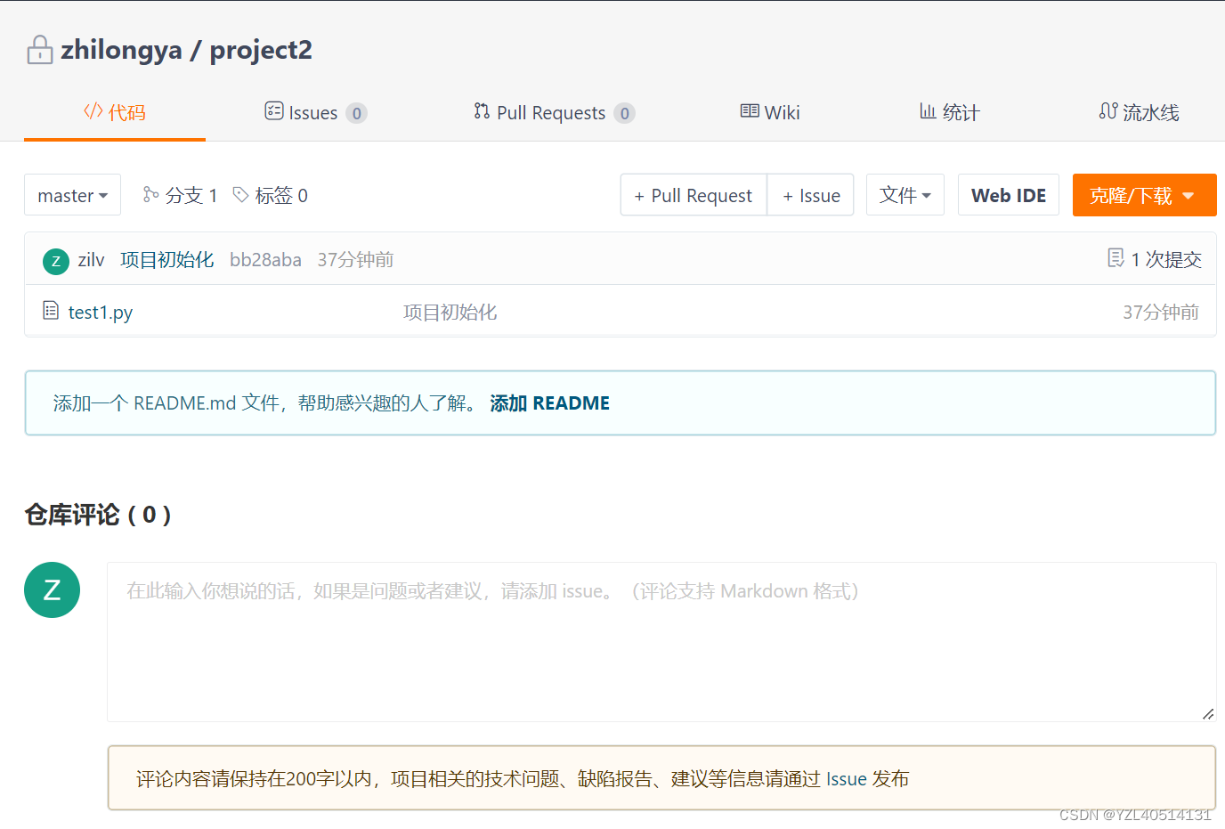Click the + Issue button
Image resolution: width=1225 pixels, height=829 pixels.
pyautogui.click(x=811, y=195)
